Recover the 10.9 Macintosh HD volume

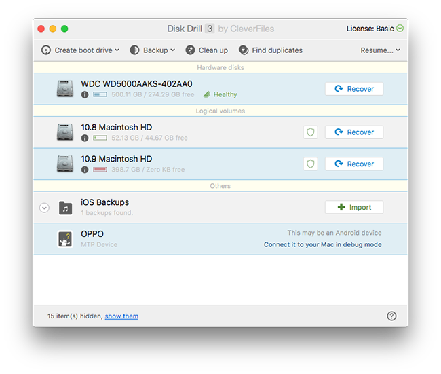tap(354, 164)
